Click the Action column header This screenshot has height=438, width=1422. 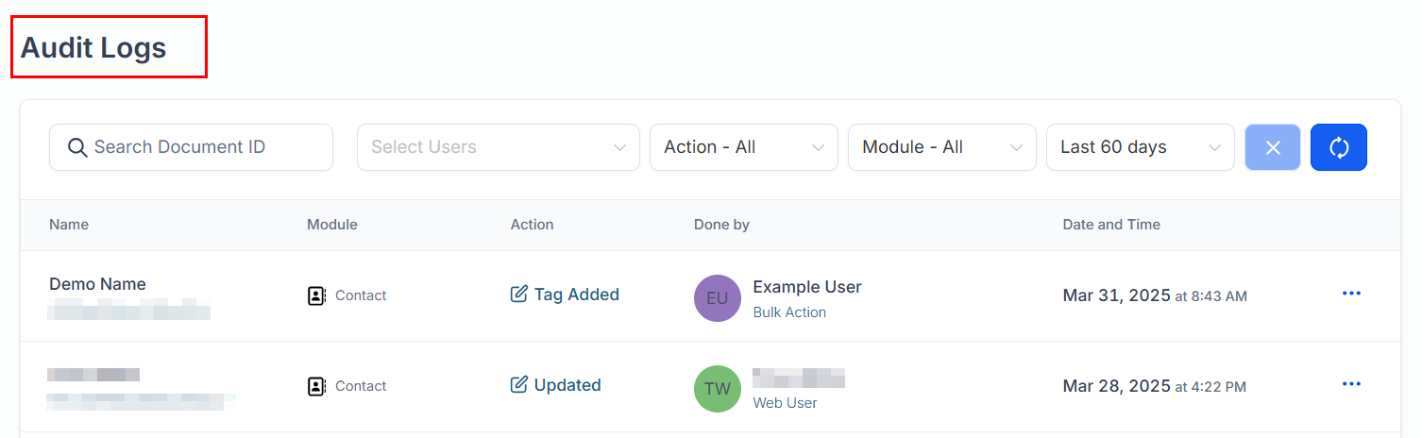click(532, 225)
